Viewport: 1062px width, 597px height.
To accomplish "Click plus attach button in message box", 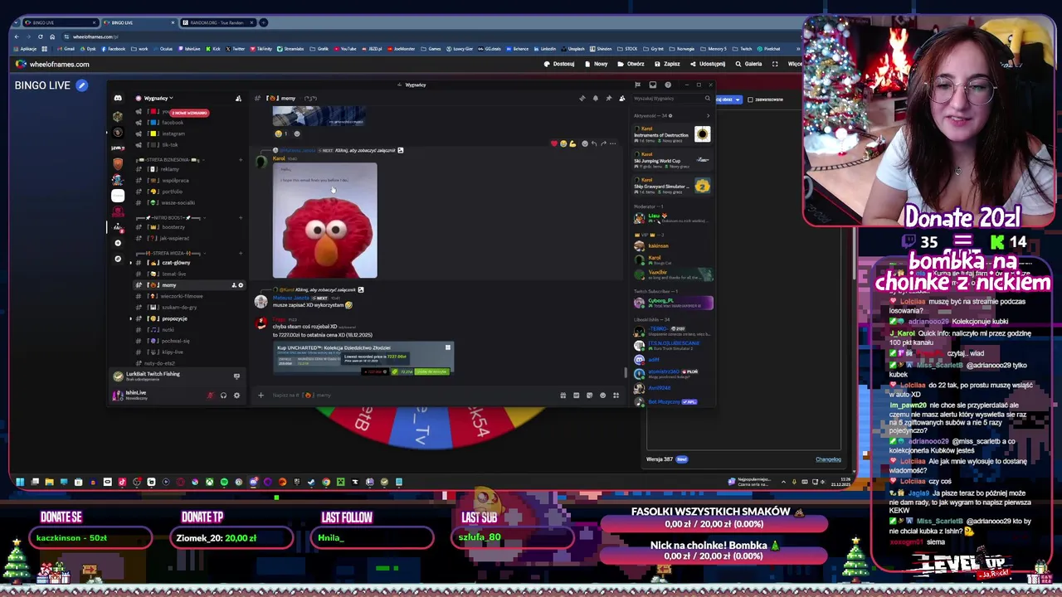I will (x=261, y=395).
